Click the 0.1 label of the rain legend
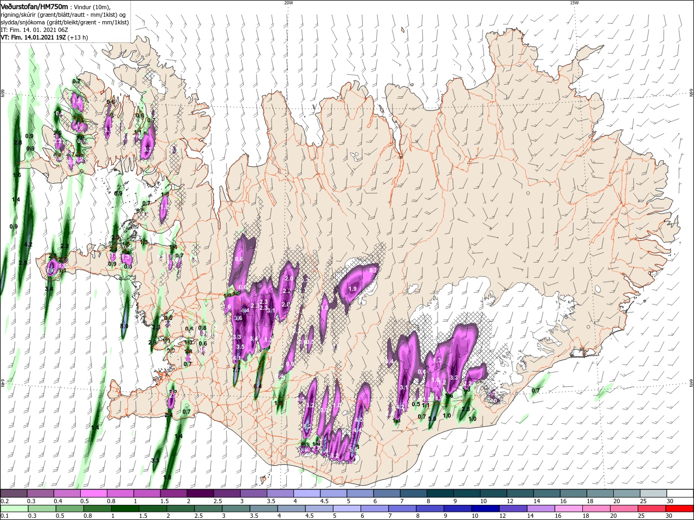The height and width of the screenshot is (520, 694). [4, 516]
